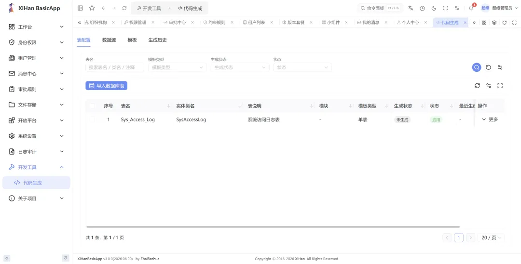
Task: Click the 导入数据库表 button
Action: (106, 86)
